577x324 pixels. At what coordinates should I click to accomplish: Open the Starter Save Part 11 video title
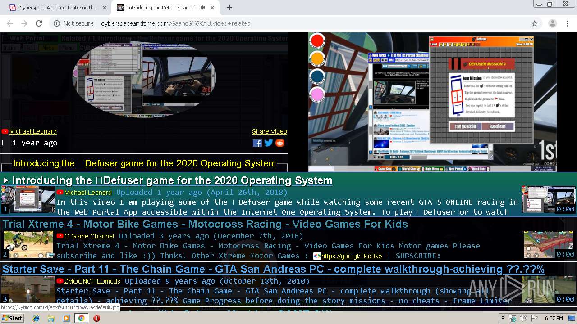(273, 269)
